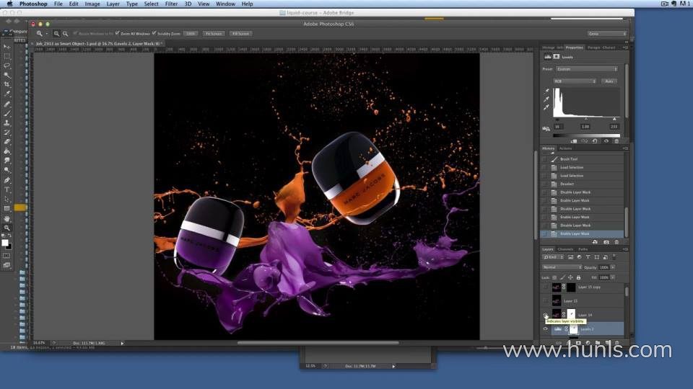
Task: Select the Lasso tool
Action: [x=6, y=66]
